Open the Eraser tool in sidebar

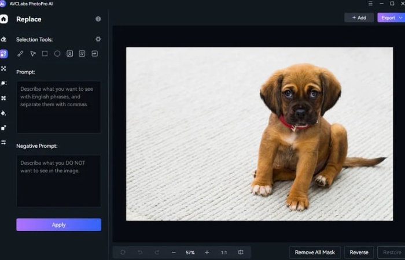pyautogui.click(x=4, y=39)
